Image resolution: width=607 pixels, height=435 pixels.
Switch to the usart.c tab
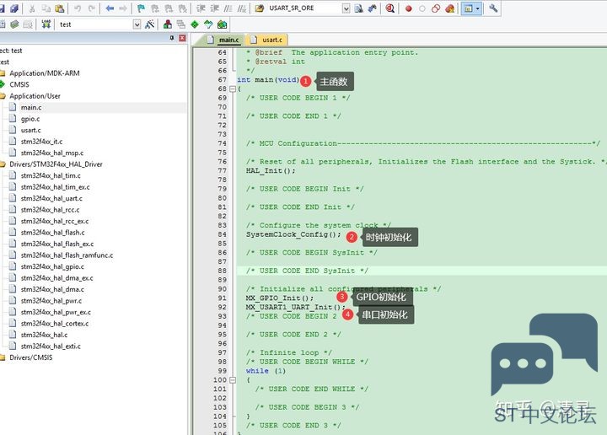tap(266, 40)
